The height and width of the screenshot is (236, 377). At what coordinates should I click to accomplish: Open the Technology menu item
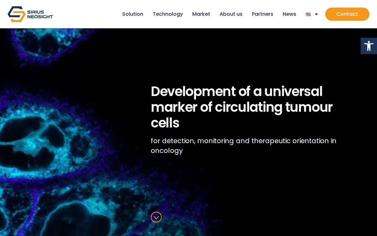click(168, 14)
